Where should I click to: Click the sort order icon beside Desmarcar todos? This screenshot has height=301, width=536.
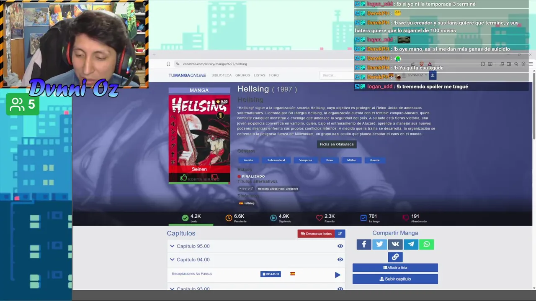(340, 234)
